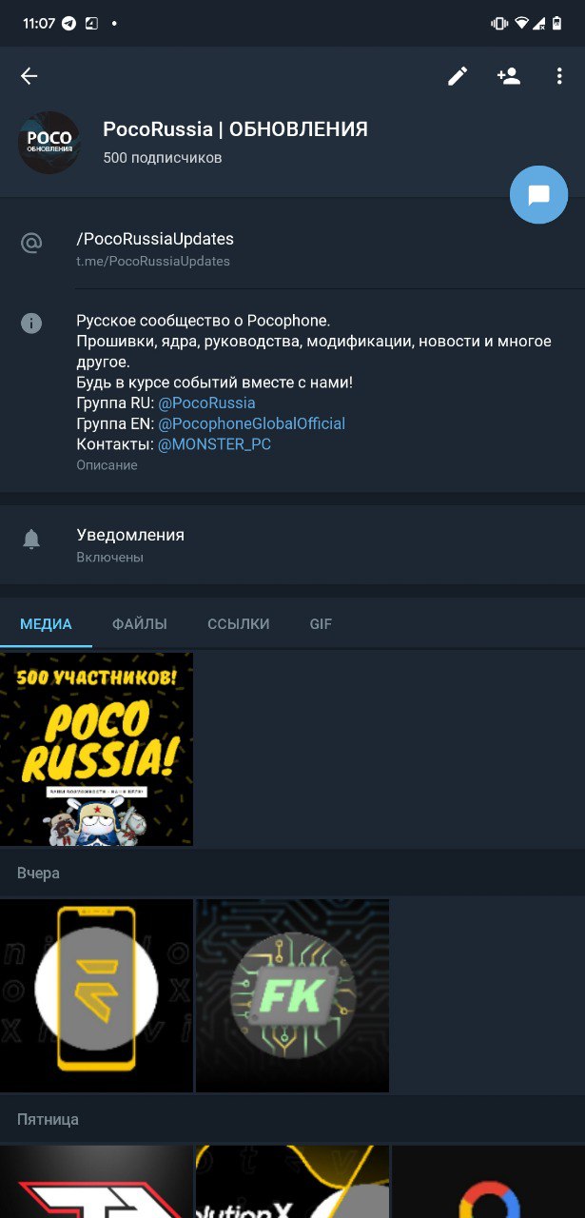Tap the add subscriber icon
This screenshot has height=1218, width=585.
coord(509,77)
